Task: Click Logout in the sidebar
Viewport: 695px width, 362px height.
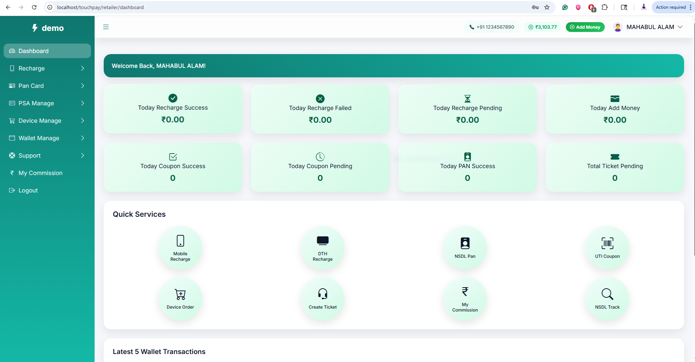Action: pyautogui.click(x=28, y=190)
